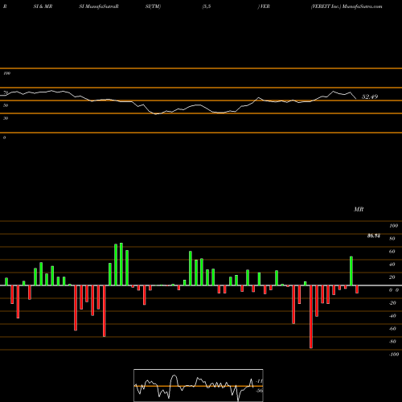Click the RSI current value 52.49
The width and height of the screenshot is (402, 402).
[370, 96]
